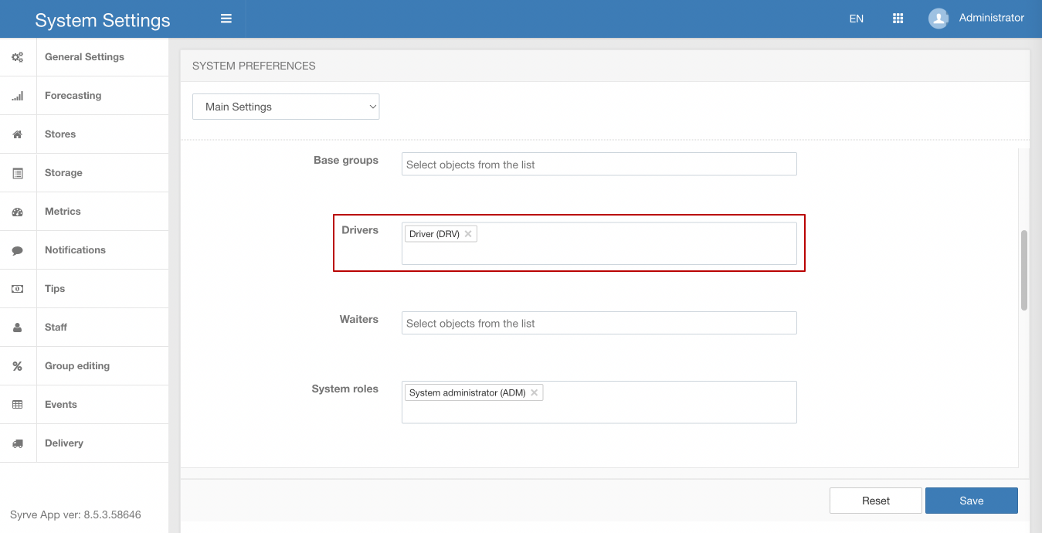Click the Stores home icon
The height and width of the screenshot is (533, 1042).
tap(18, 134)
